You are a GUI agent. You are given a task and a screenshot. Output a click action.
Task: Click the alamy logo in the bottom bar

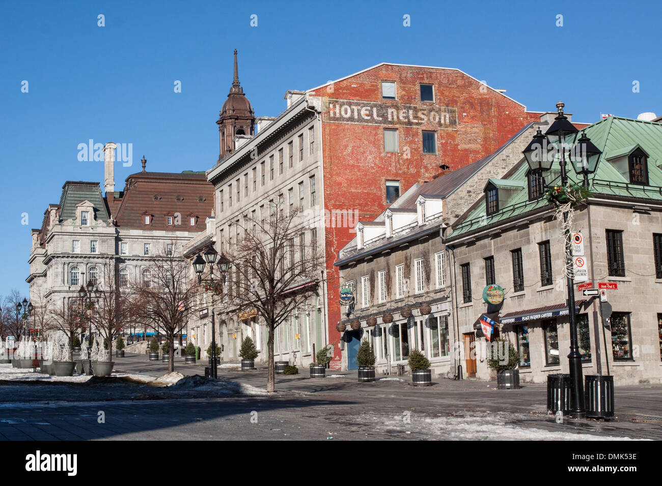[51, 463]
